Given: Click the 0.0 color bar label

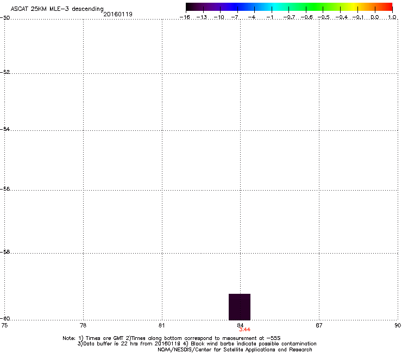Looking at the screenshot, I should click(x=375, y=17).
